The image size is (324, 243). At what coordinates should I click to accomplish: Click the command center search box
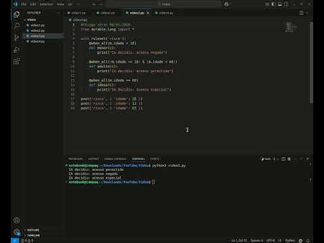[x=165, y=4]
